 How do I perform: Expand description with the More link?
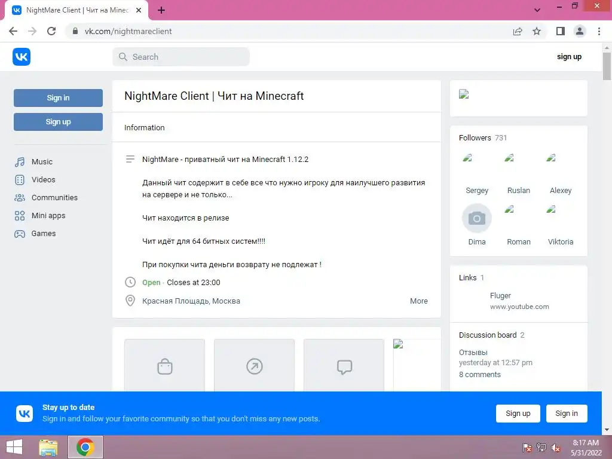(x=419, y=301)
